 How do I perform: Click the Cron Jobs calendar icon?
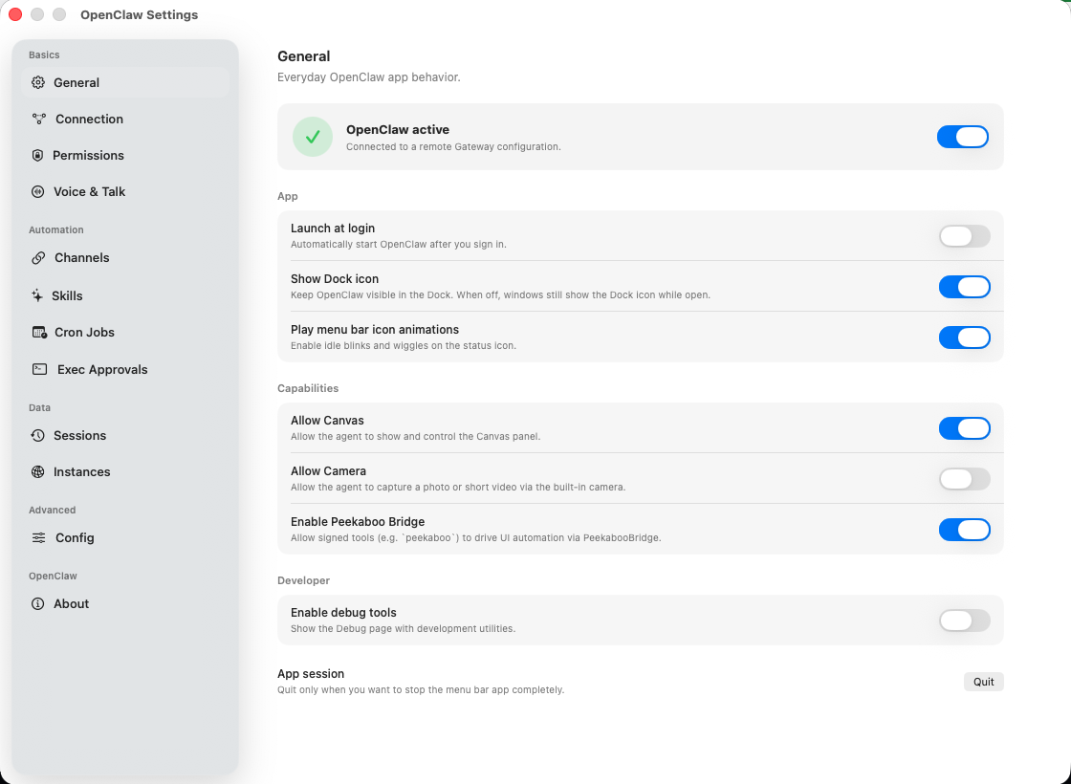click(39, 333)
